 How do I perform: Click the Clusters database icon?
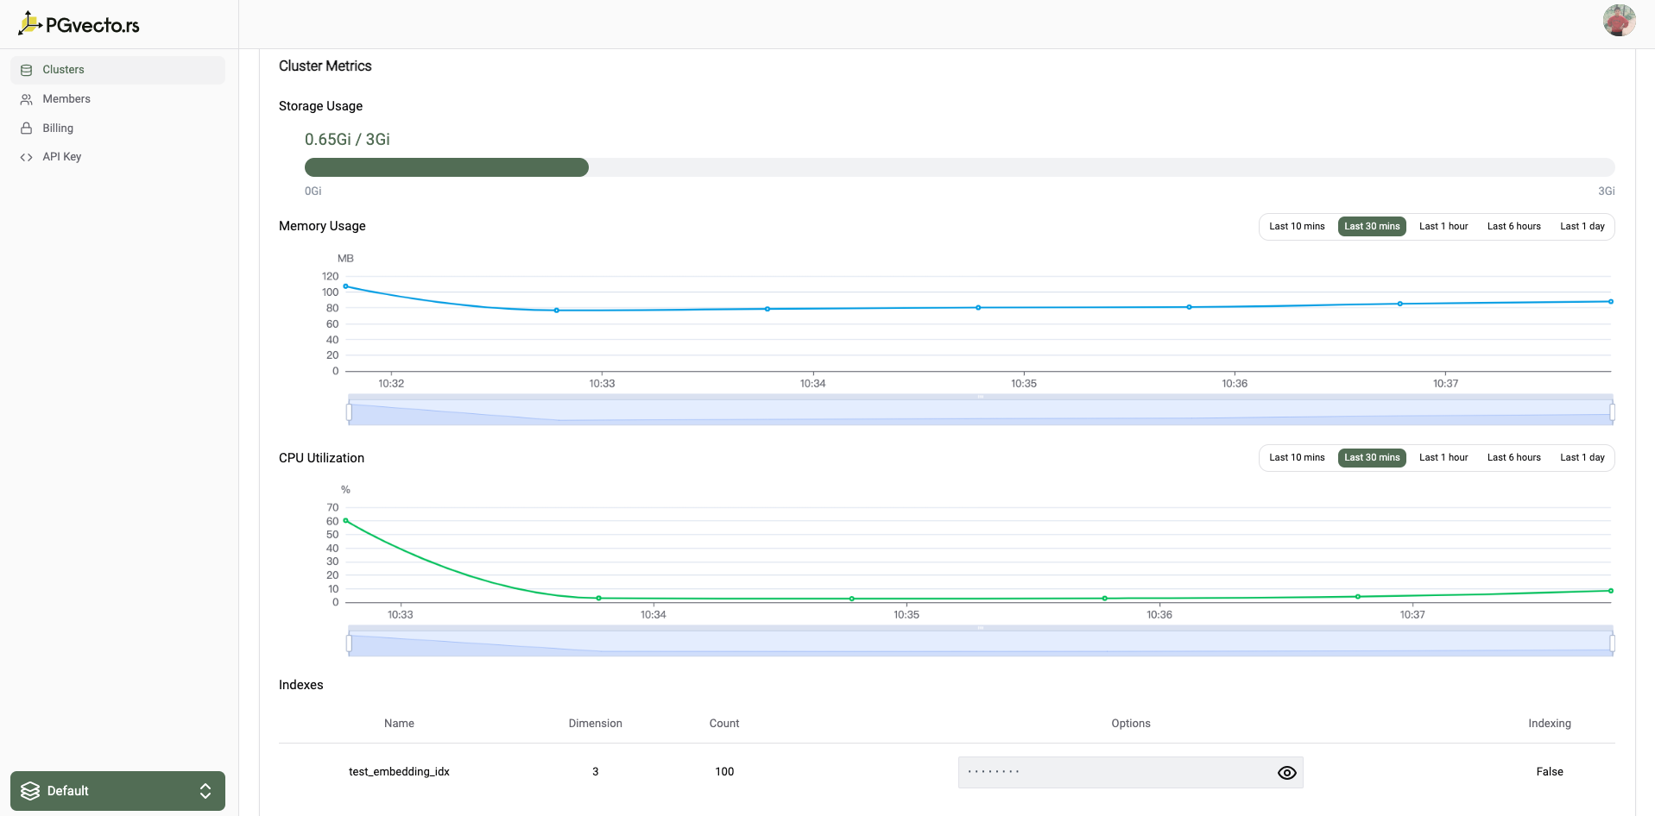pos(27,70)
